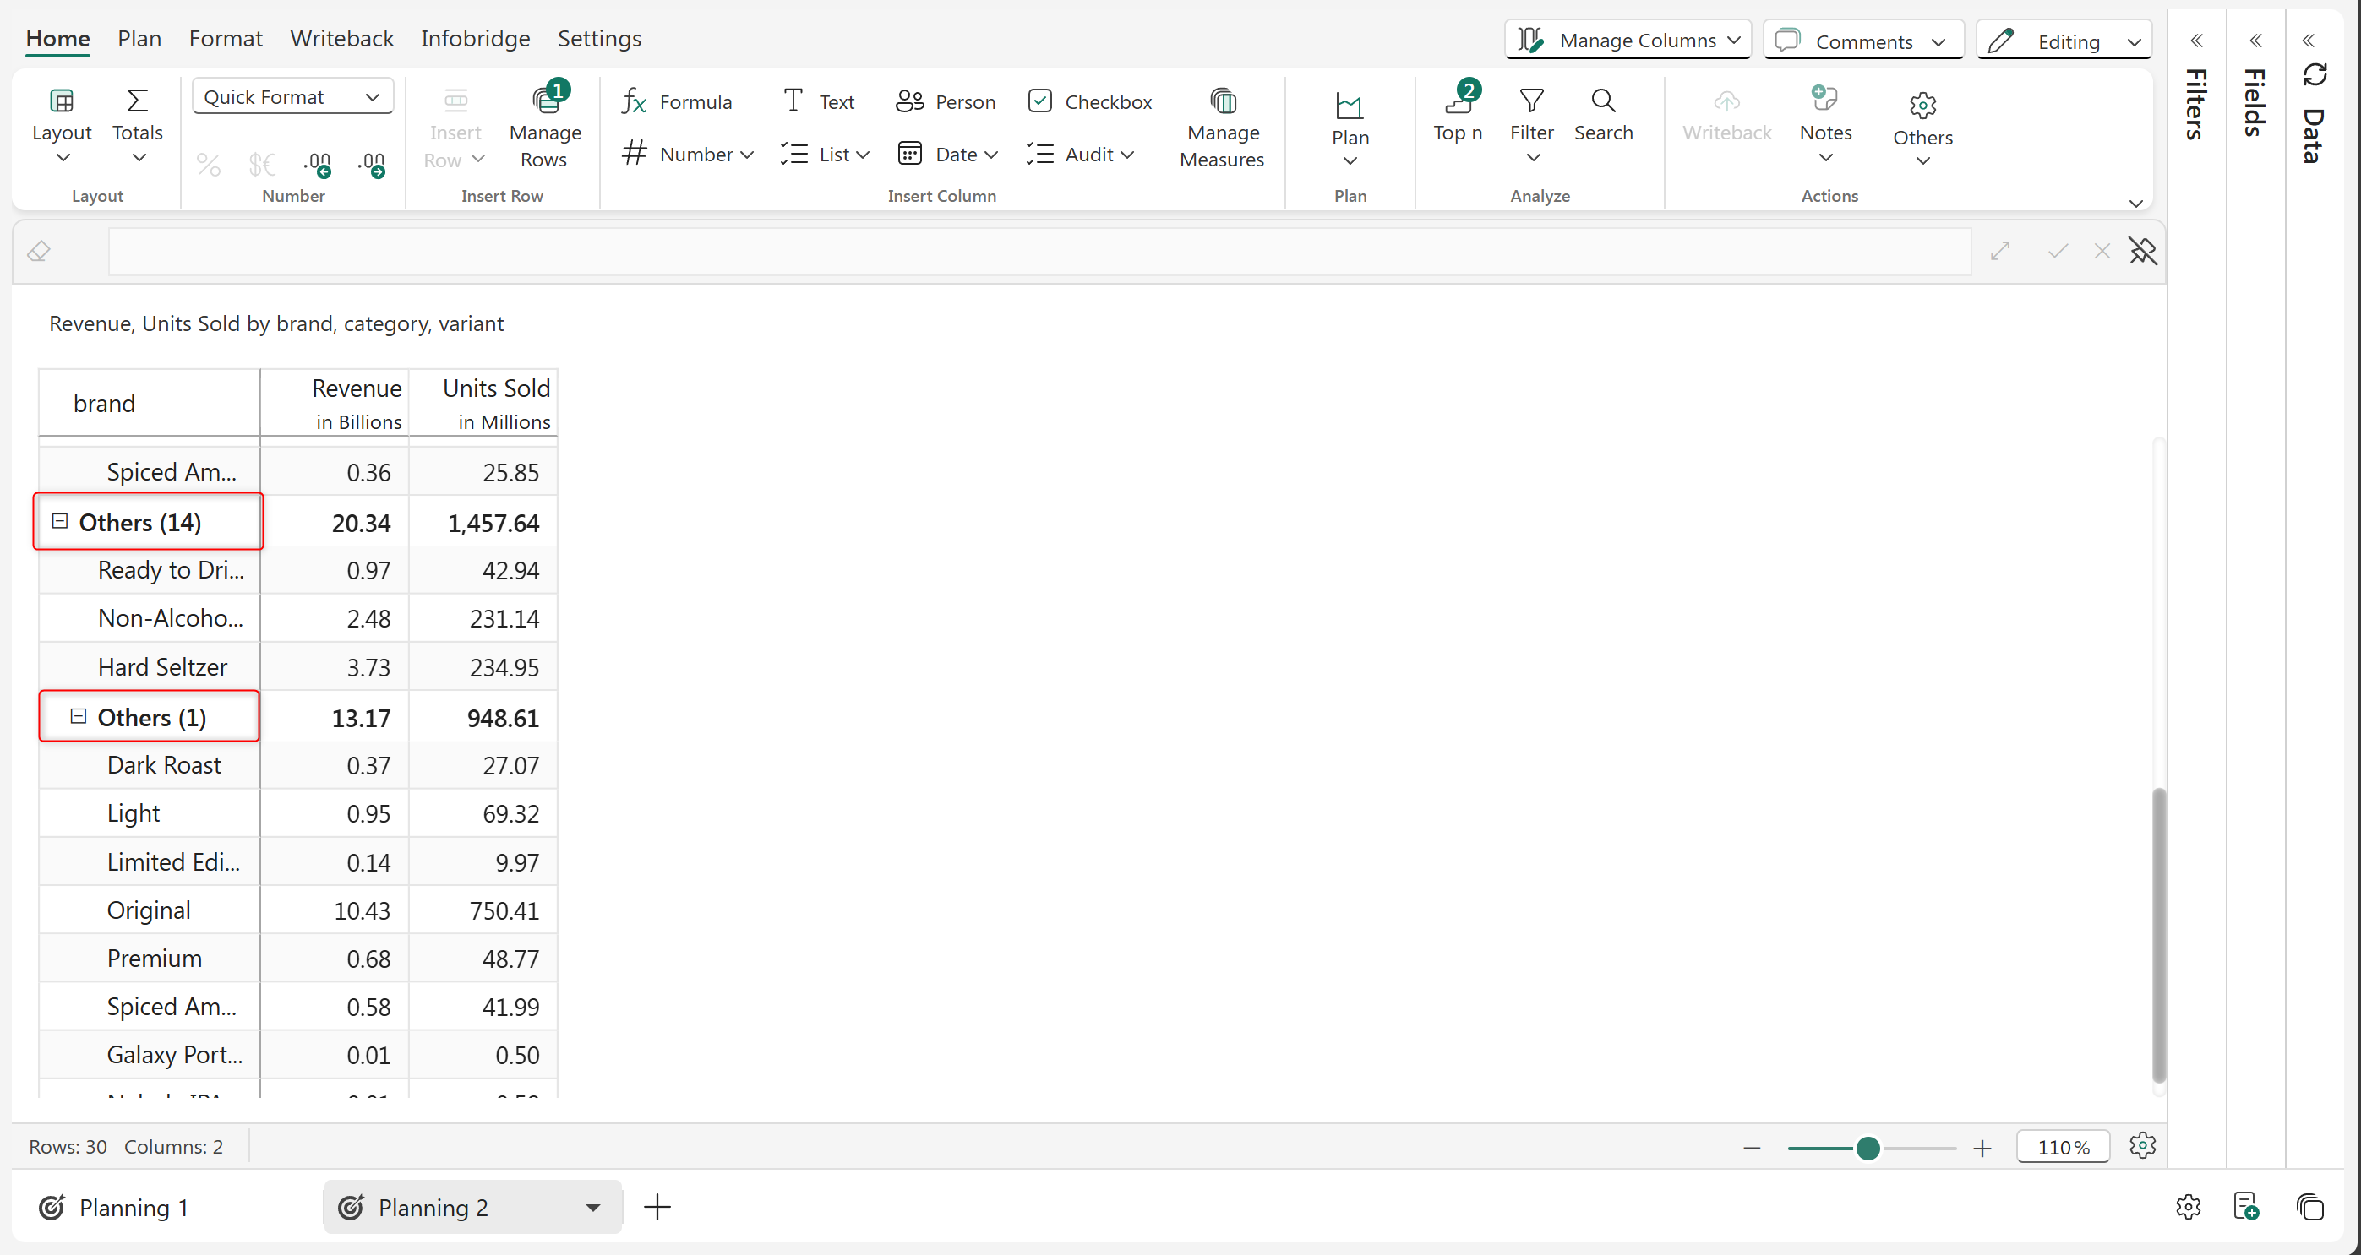
Task: Collapse the Others (14) group
Action: coord(60,521)
